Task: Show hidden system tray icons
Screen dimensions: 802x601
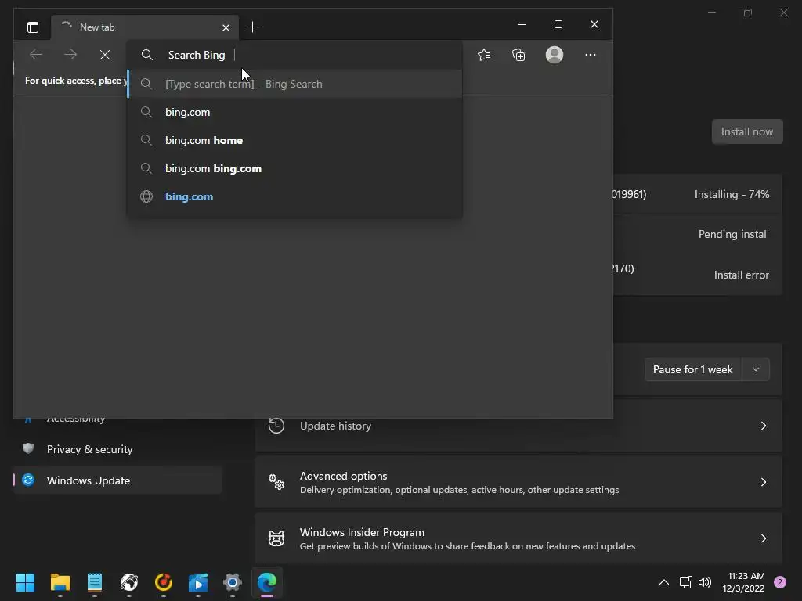Action: (x=664, y=582)
